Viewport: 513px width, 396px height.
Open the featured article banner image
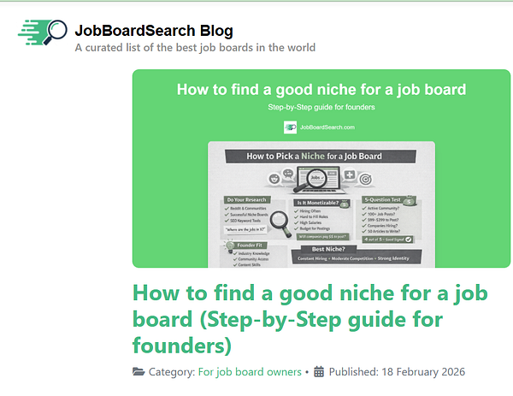[x=321, y=168]
